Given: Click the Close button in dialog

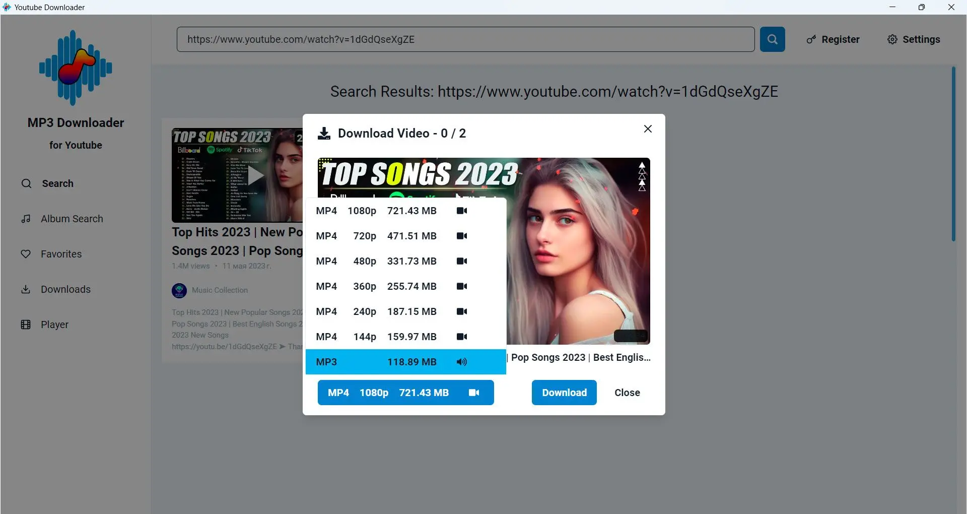Looking at the screenshot, I should pos(627,393).
